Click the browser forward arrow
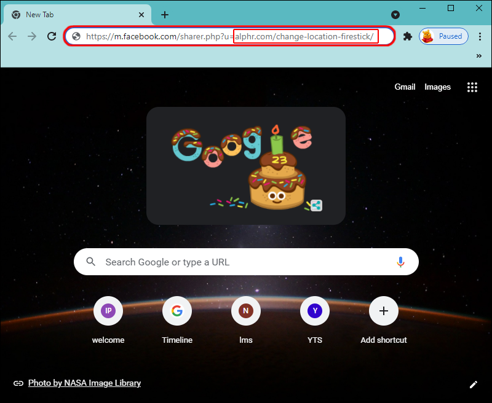The width and height of the screenshot is (492, 403). [x=32, y=36]
